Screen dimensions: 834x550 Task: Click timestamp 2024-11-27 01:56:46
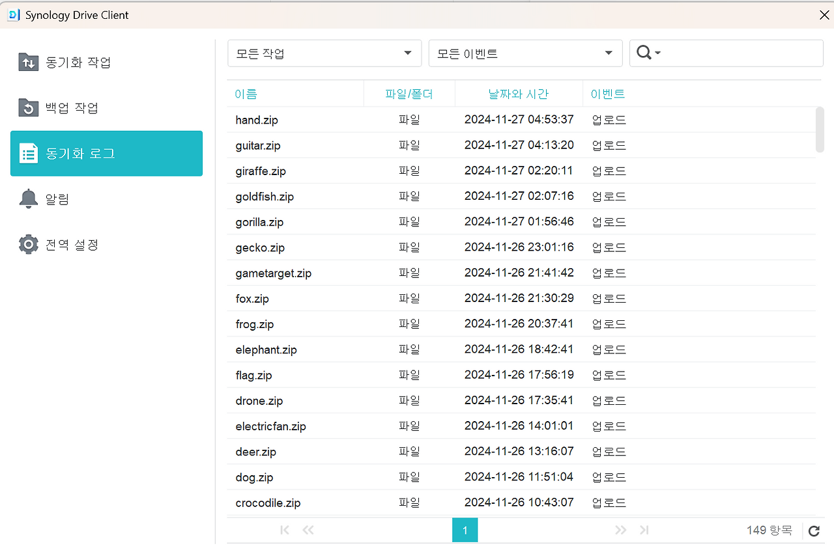(x=519, y=221)
